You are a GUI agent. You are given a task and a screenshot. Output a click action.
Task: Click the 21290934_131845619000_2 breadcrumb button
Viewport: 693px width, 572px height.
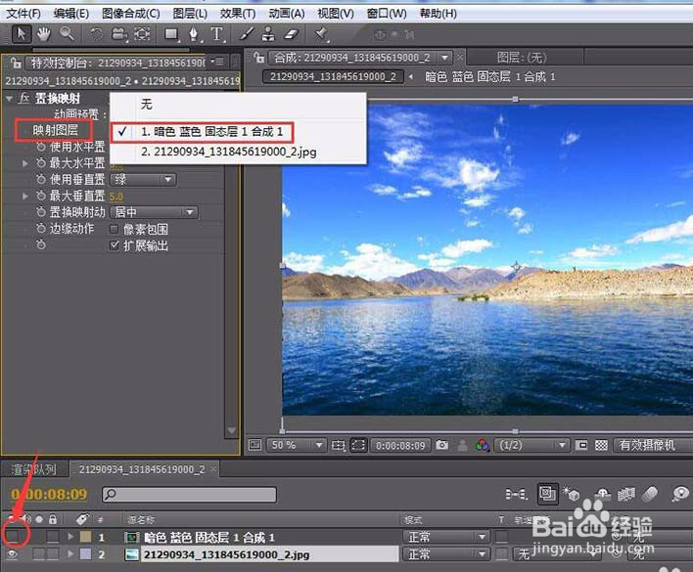point(333,77)
